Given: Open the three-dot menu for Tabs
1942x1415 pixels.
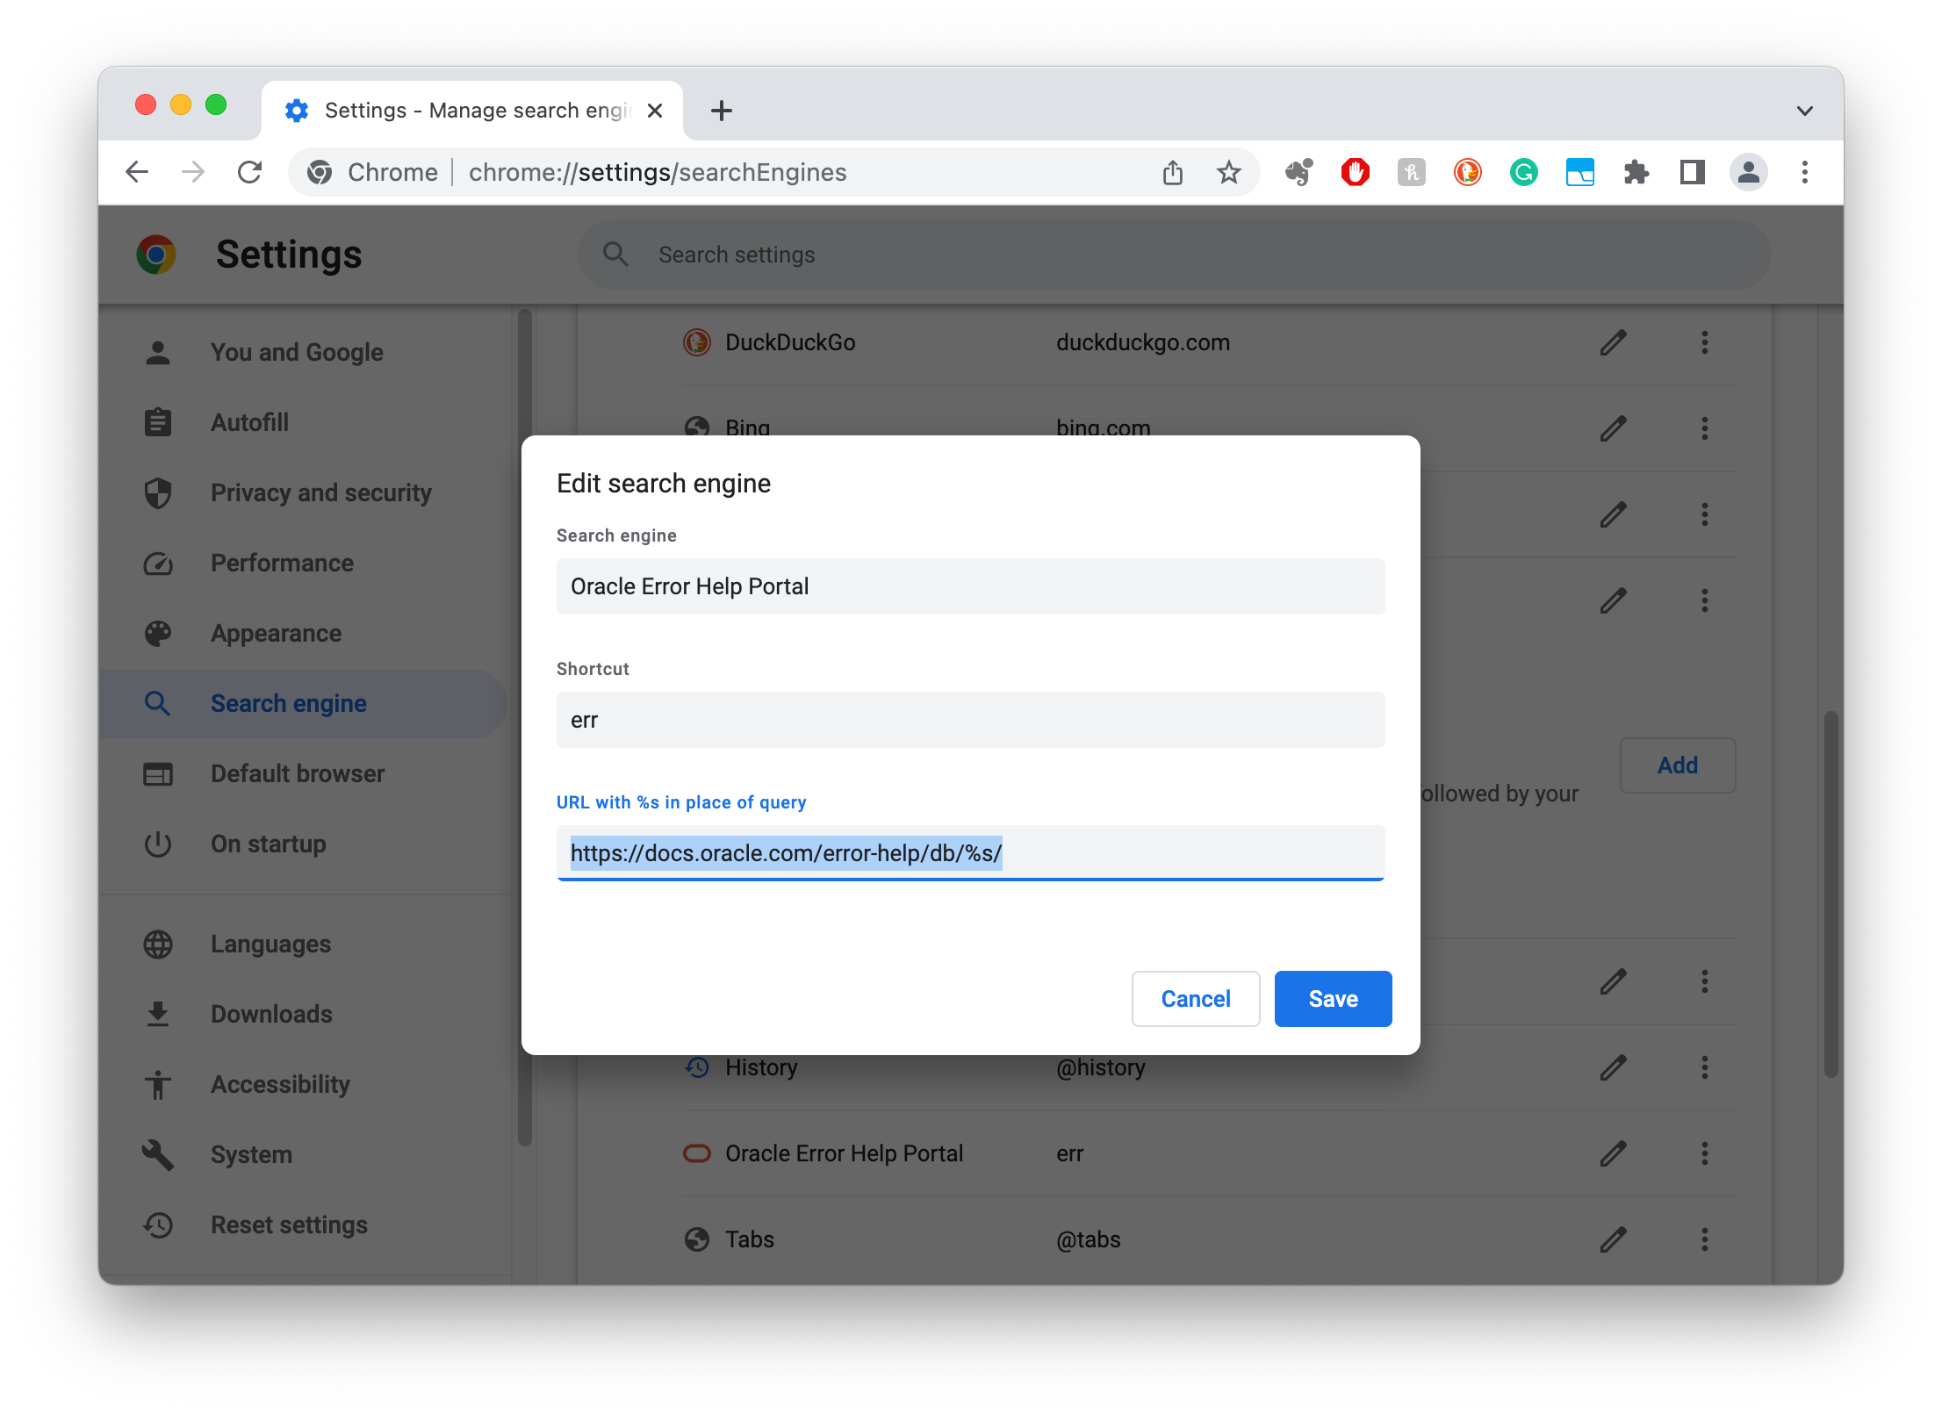Looking at the screenshot, I should pos(1704,1239).
